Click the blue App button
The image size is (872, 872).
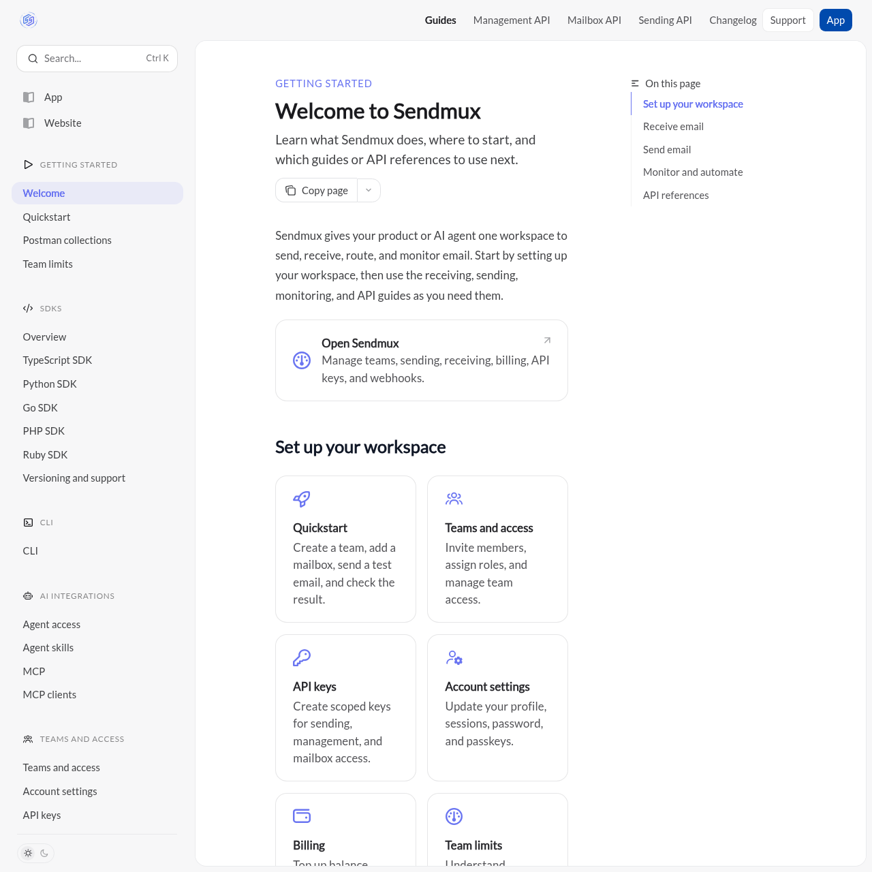tap(836, 20)
